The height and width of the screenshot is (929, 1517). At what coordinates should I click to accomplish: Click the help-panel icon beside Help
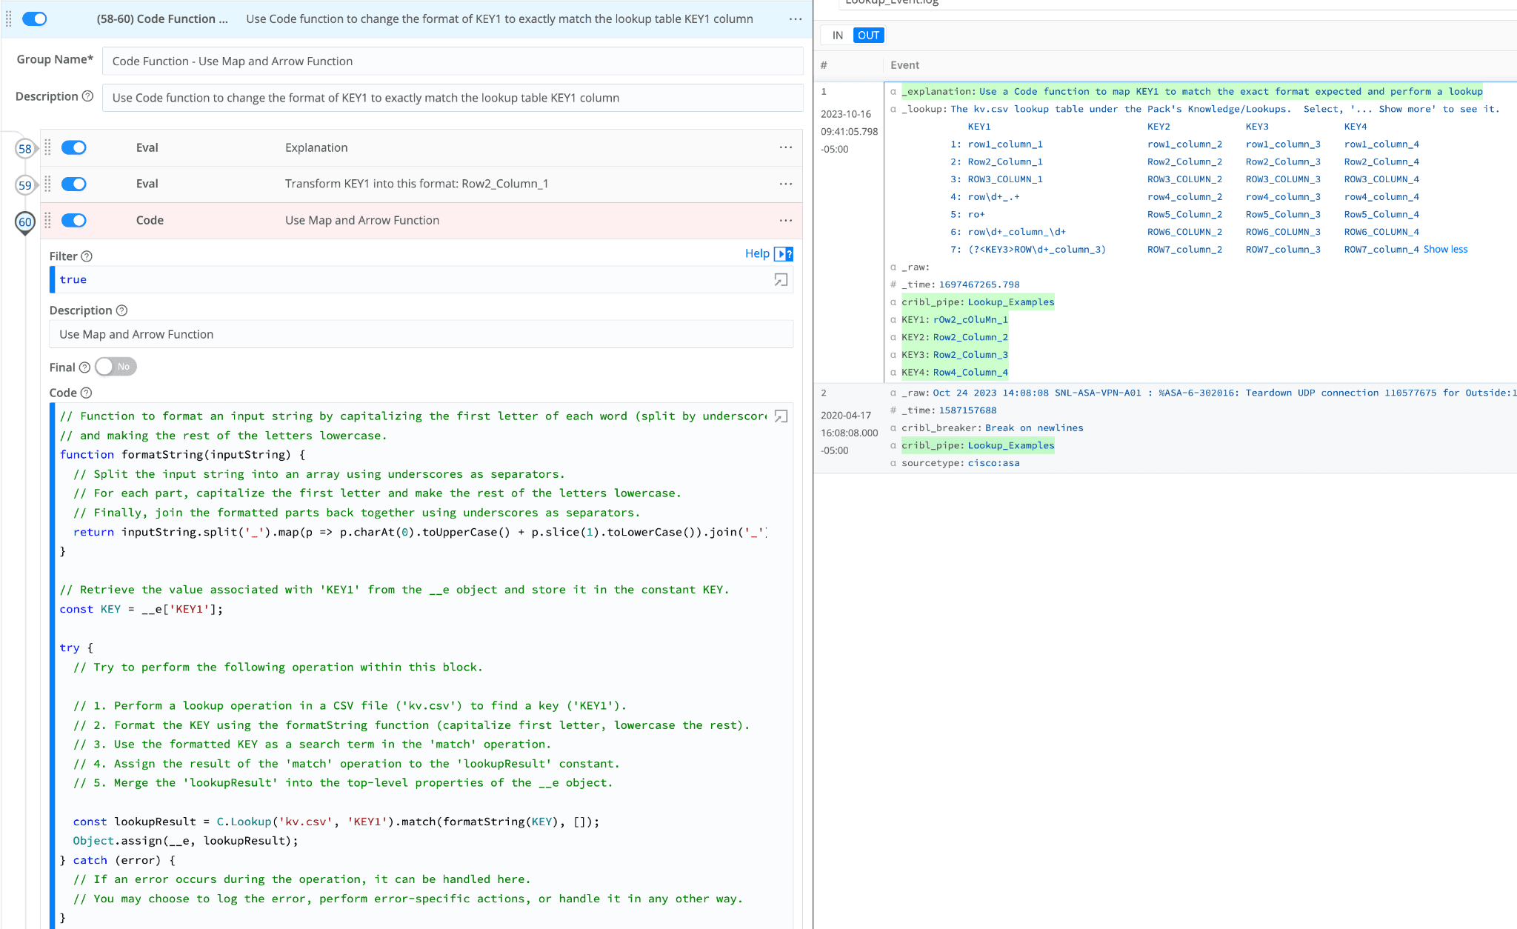click(x=784, y=254)
